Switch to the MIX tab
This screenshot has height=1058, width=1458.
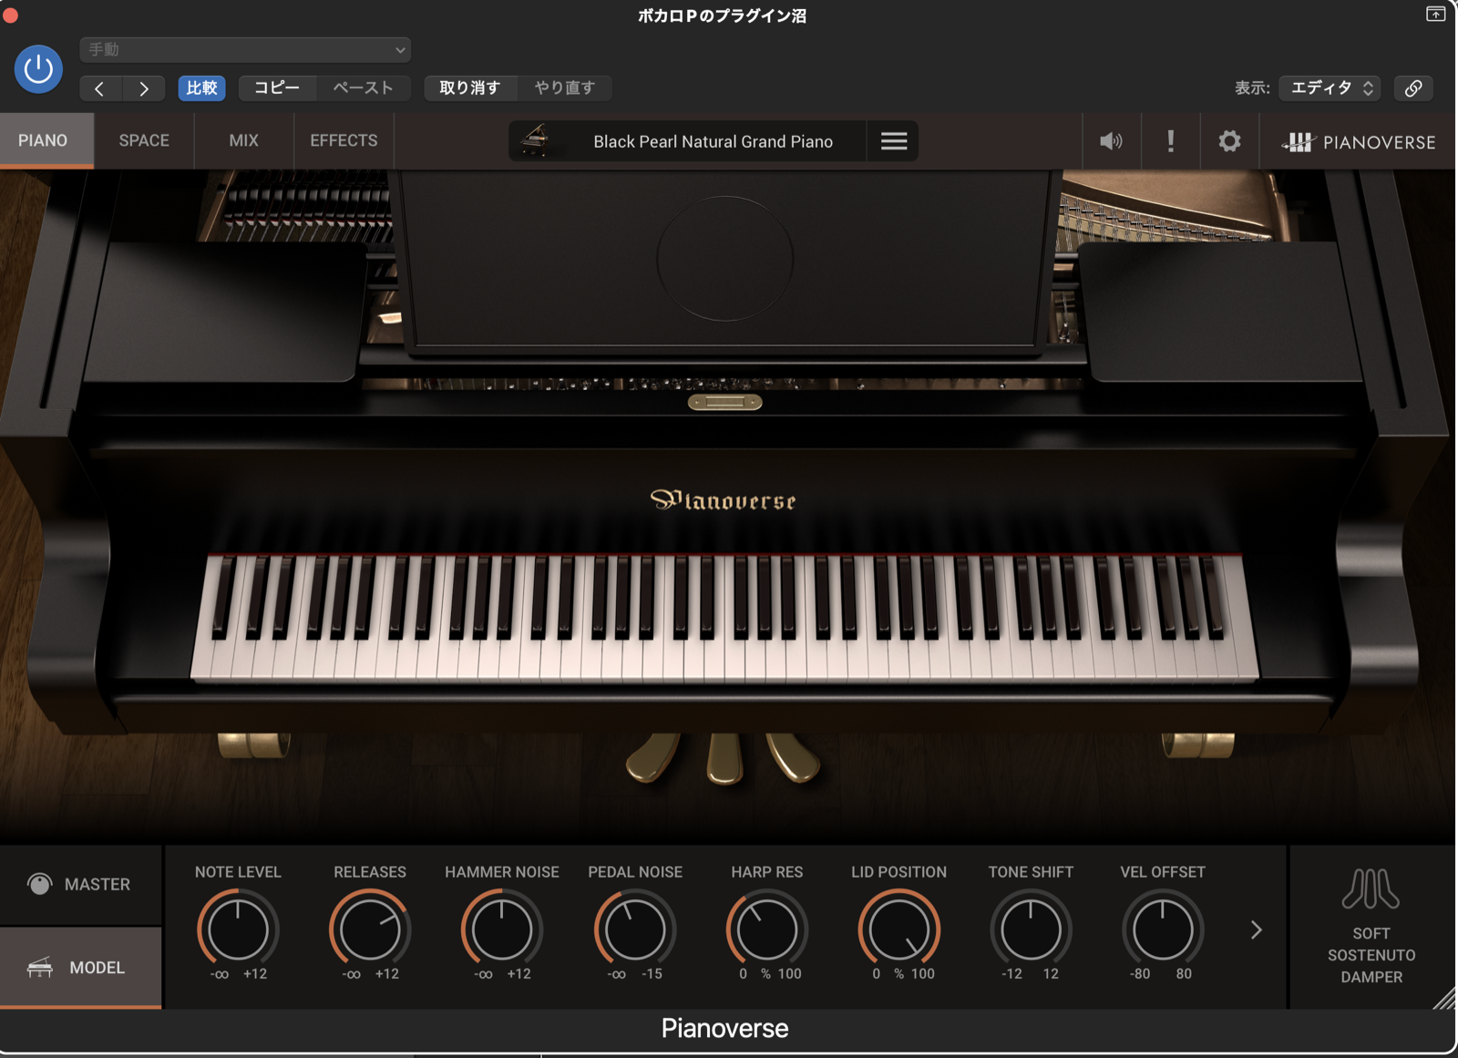[x=243, y=140]
